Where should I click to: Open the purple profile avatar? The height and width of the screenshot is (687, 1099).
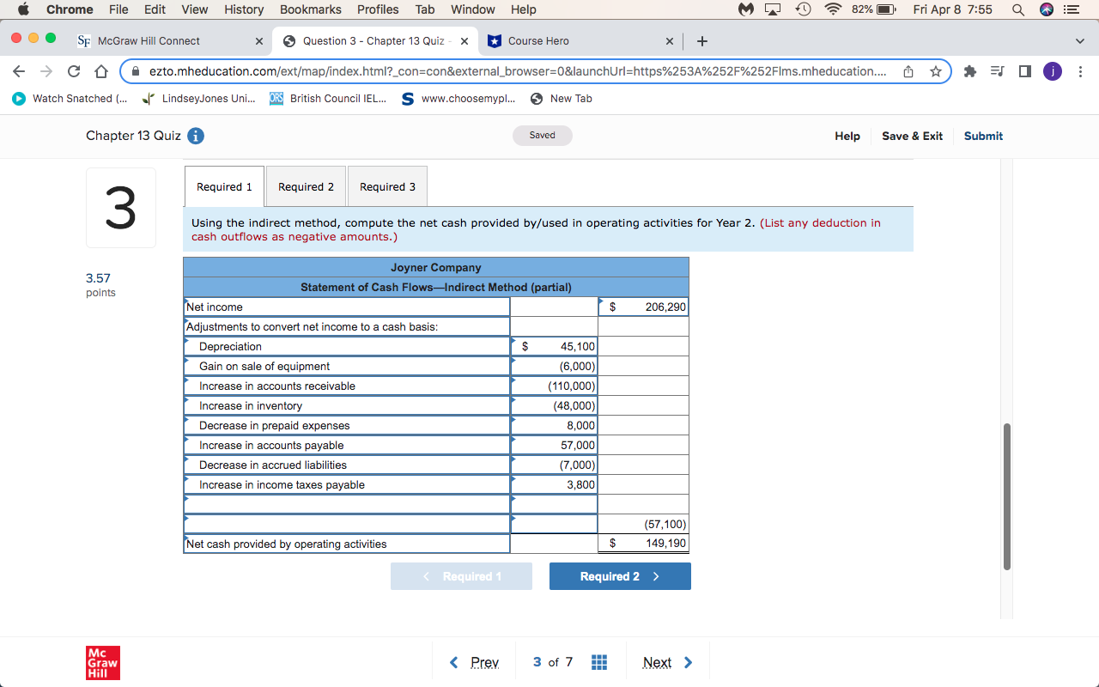[1052, 71]
